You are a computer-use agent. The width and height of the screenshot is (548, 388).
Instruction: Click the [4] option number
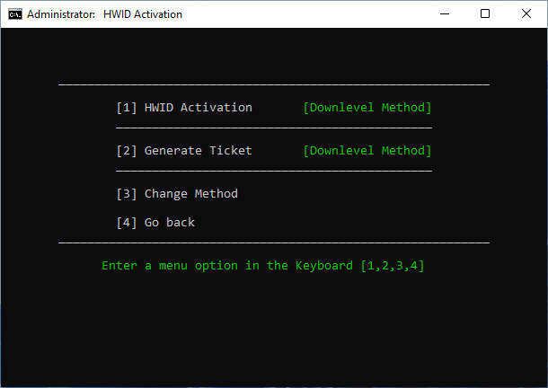click(127, 223)
